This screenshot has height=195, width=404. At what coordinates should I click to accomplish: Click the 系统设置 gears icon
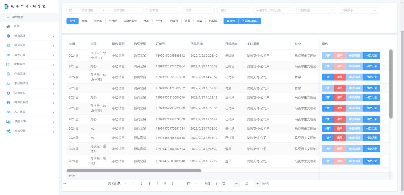pyautogui.click(x=8, y=131)
